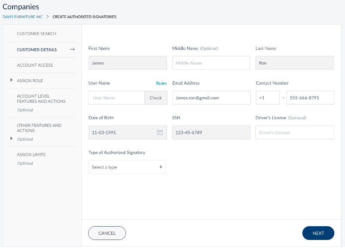Click into the Middle Name field
The width and height of the screenshot is (345, 249).
(211, 63)
